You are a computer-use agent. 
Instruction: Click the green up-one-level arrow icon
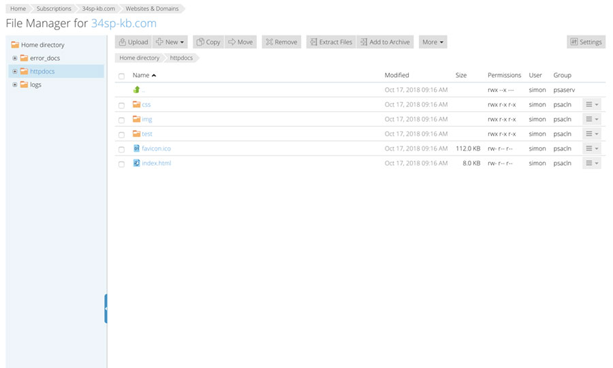(x=136, y=89)
